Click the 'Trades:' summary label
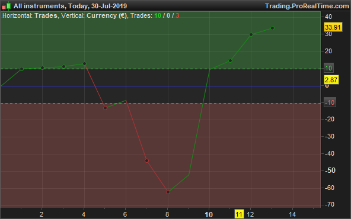This screenshot has width=351, height=219. (x=141, y=15)
